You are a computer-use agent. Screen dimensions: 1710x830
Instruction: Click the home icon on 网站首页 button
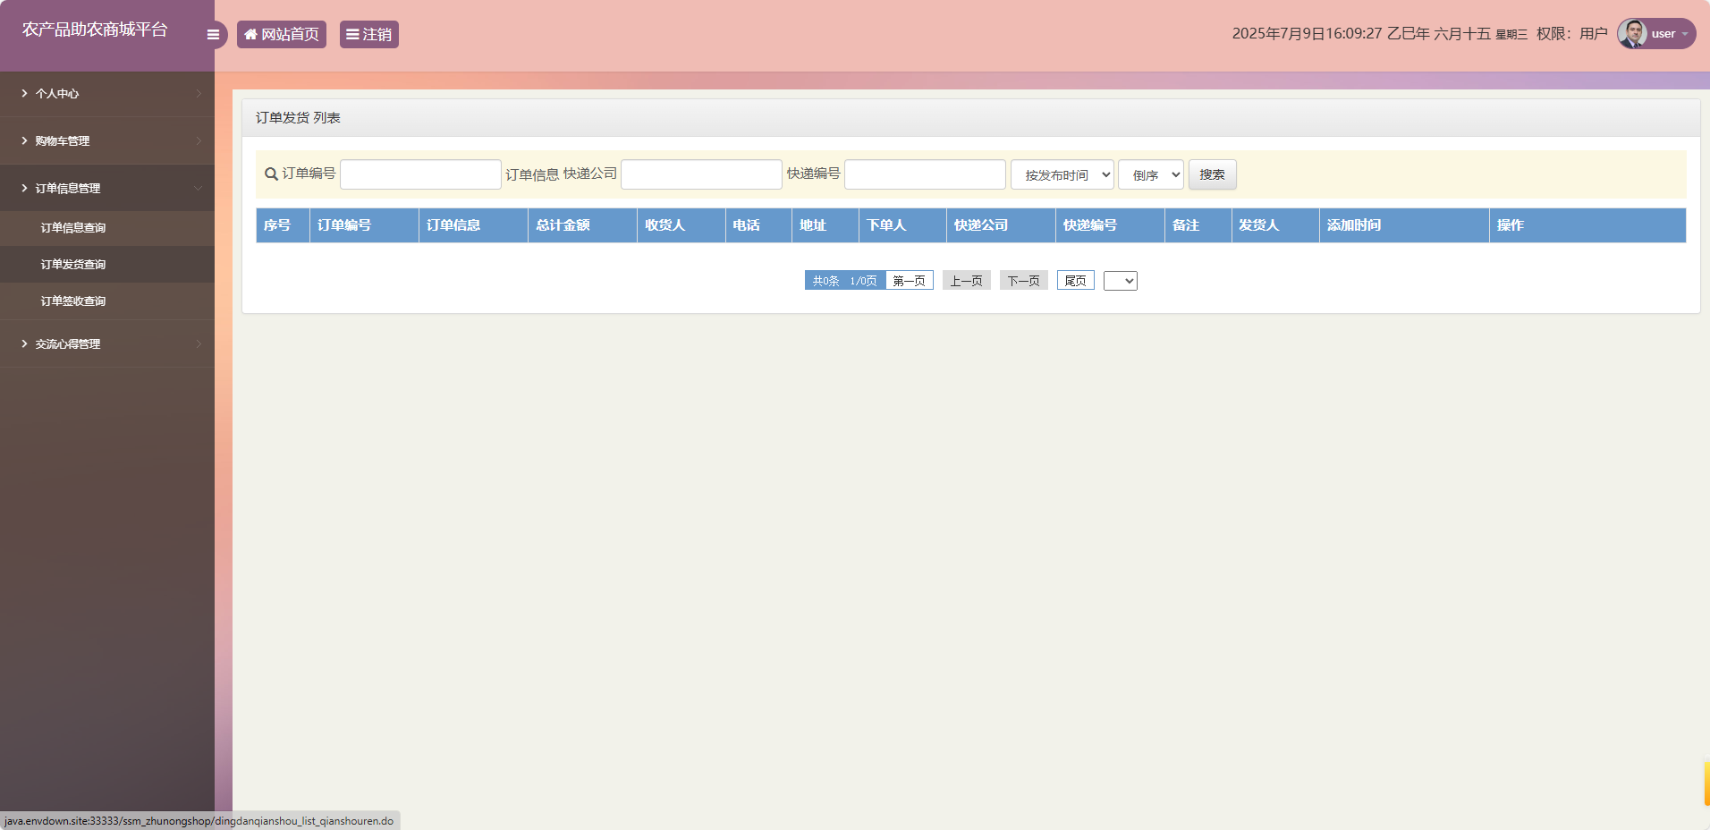[x=251, y=34]
